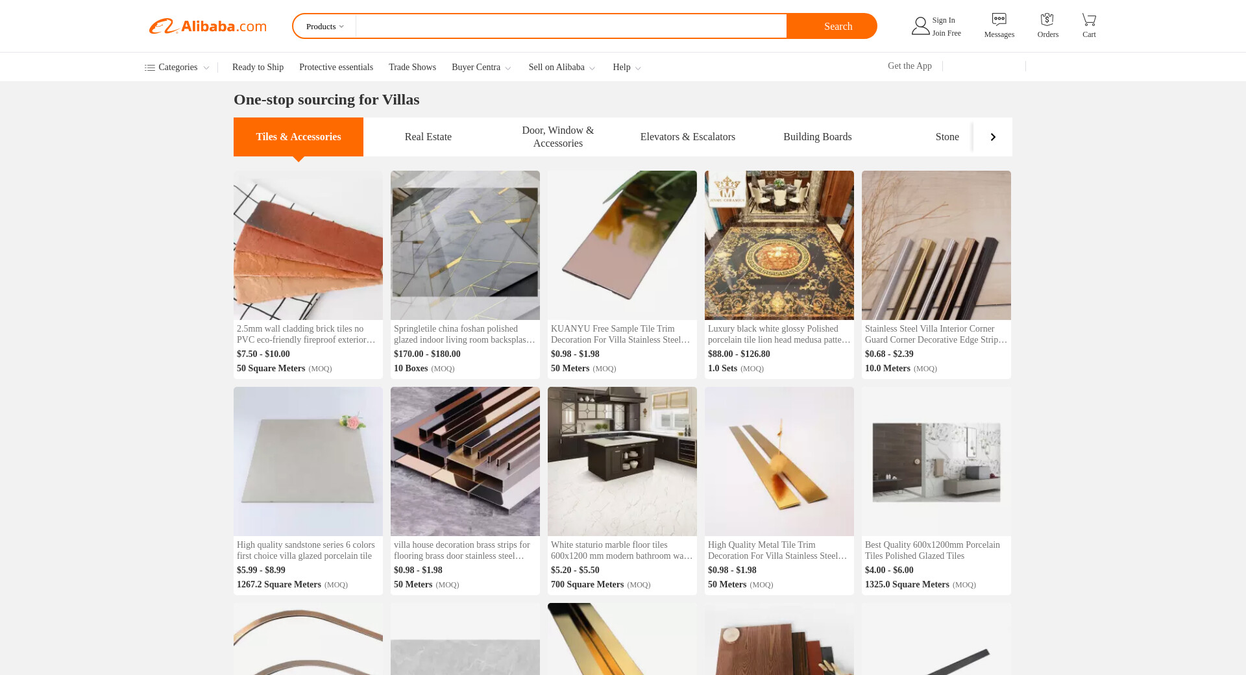Image resolution: width=1246 pixels, height=675 pixels.
Task: Open the stainless steel corner guard image
Action: pyautogui.click(x=936, y=245)
